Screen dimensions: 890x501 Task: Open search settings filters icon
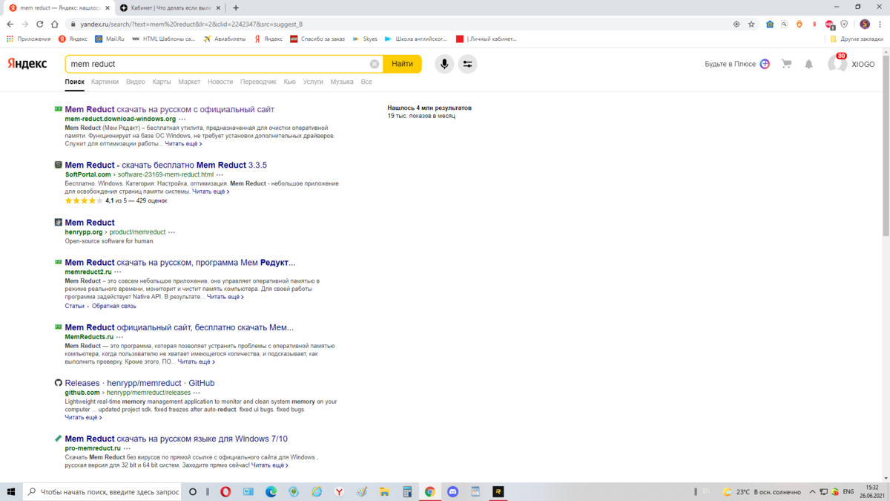(x=467, y=64)
